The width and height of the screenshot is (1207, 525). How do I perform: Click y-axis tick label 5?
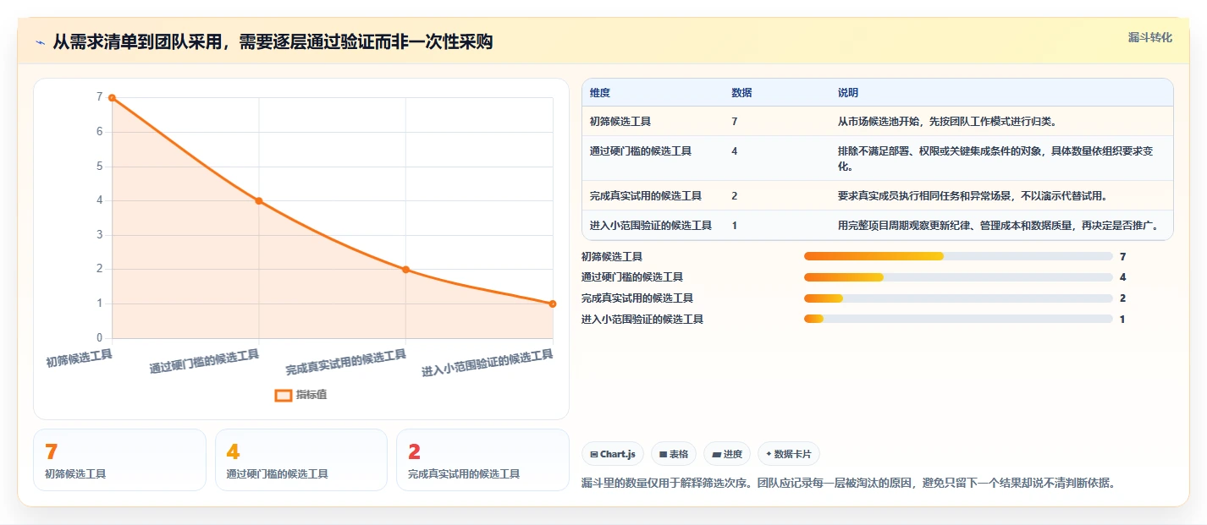[99, 167]
